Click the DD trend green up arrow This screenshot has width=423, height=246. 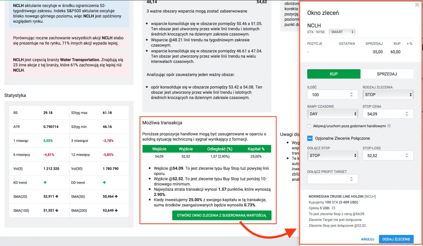pos(105,182)
